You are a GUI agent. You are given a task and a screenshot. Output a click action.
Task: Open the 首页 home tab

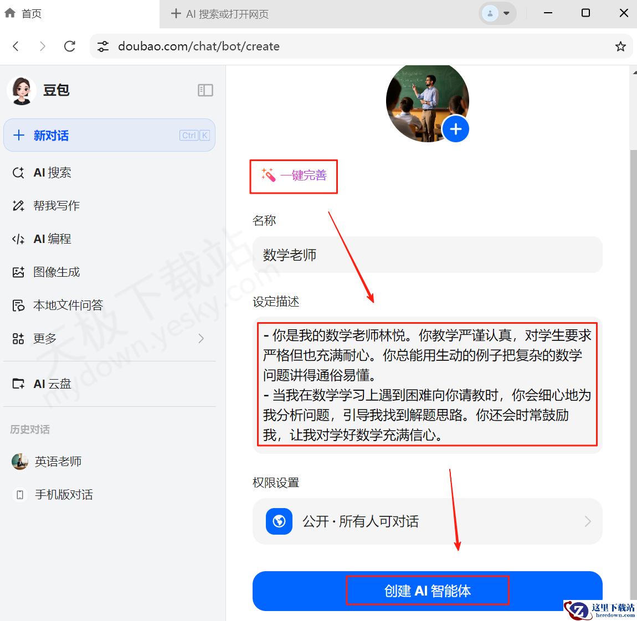click(x=79, y=14)
